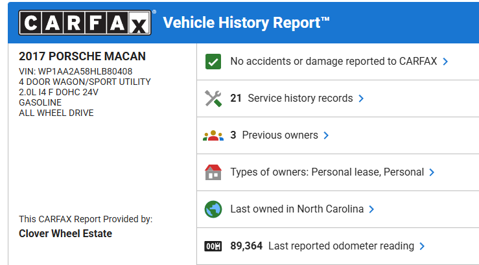The width and height of the screenshot is (479, 265).
Task: Click the house types-of-owners icon
Action: (213, 172)
